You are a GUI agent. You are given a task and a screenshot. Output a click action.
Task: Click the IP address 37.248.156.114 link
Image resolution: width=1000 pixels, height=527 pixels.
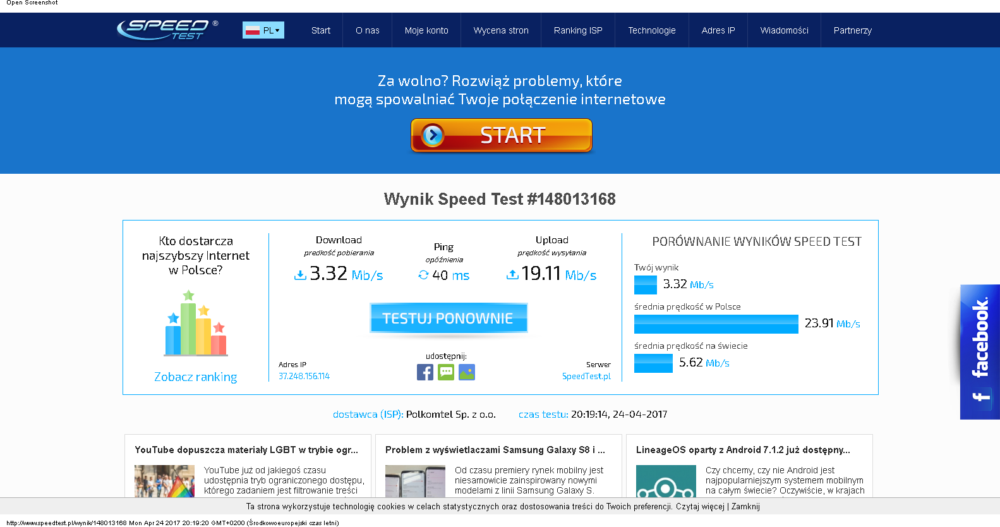tap(304, 376)
